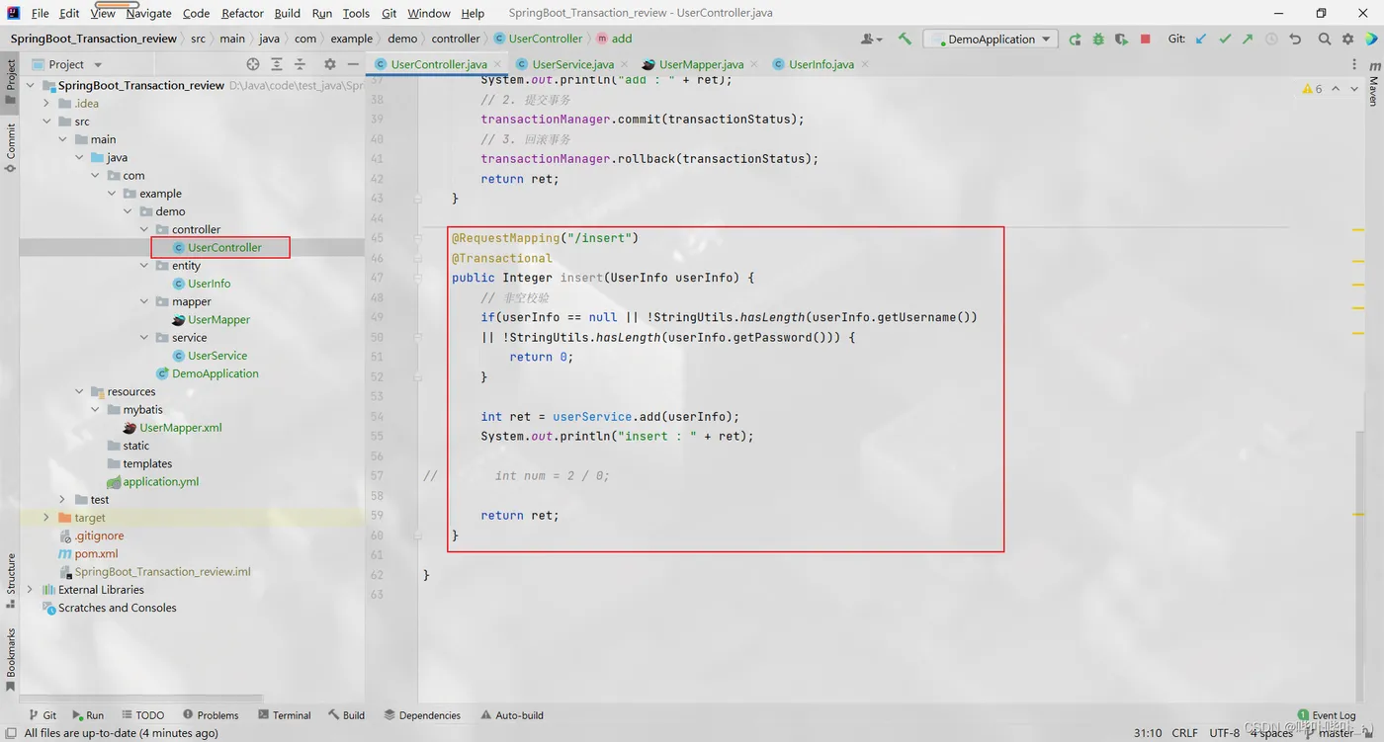This screenshot has height=742, width=1384.
Task: Open the Commit side tool window
Action: [x=10, y=148]
